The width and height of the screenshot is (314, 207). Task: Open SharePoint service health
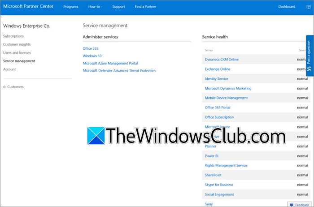[x=213, y=175]
